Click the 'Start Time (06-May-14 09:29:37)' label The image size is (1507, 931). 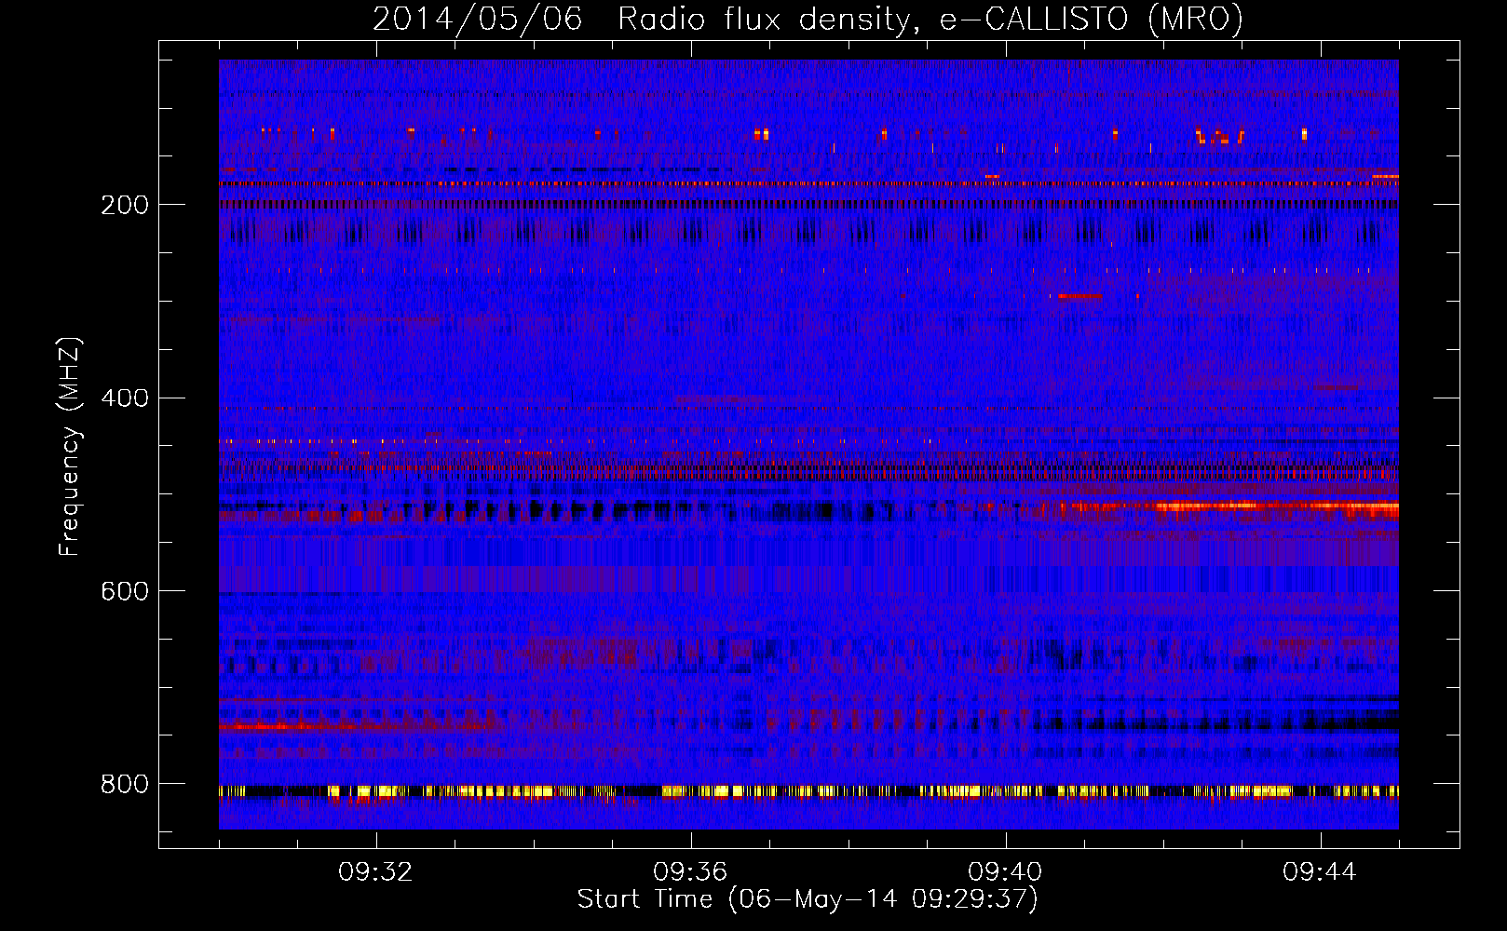(808, 899)
